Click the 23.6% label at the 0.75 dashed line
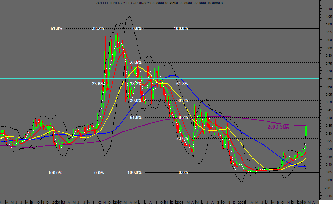The image size is (333, 204). tap(136, 62)
